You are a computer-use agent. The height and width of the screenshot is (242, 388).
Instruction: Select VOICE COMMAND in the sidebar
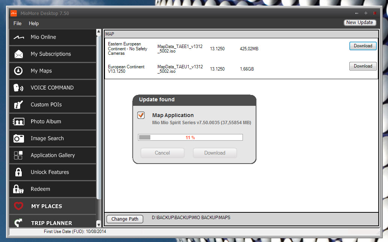(53, 88)
